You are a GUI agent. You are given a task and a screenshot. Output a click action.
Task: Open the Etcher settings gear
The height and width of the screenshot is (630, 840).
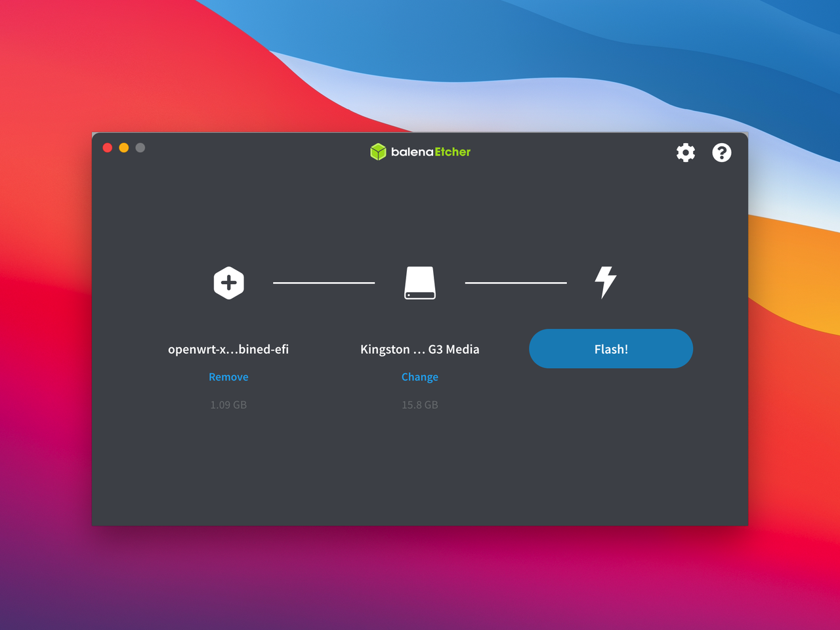686,152
